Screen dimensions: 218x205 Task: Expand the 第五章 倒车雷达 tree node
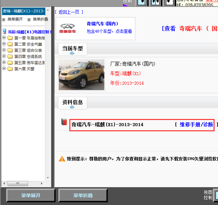4,62
